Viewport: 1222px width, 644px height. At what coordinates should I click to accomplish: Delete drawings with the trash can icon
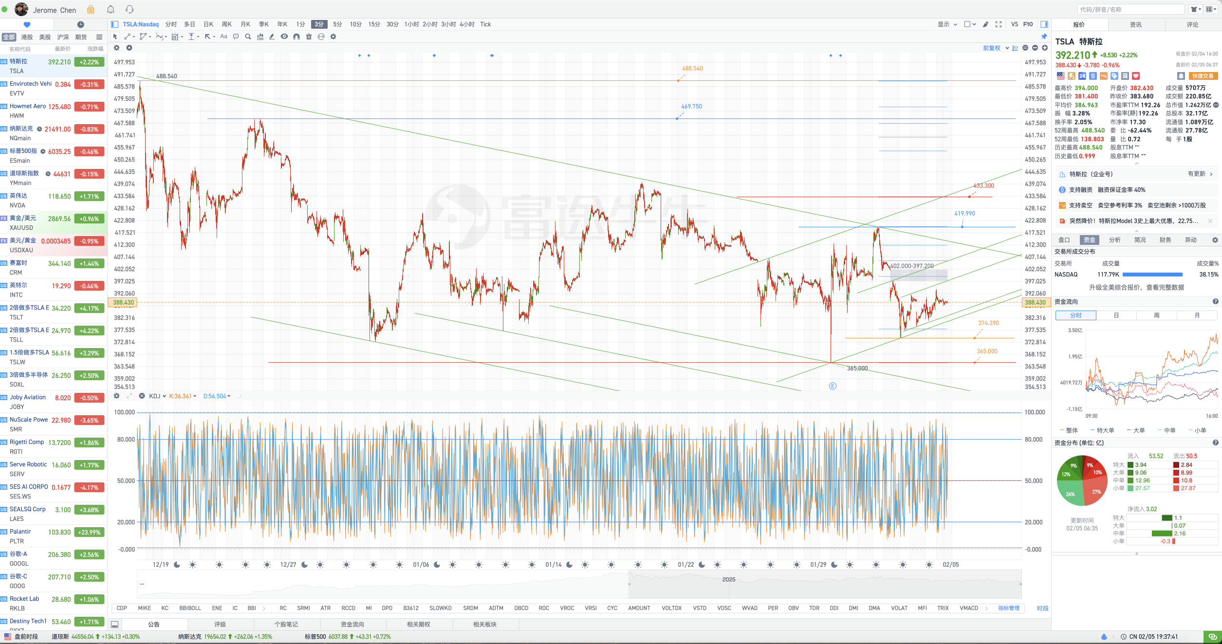pyautogui.click(x=309, y=37)
